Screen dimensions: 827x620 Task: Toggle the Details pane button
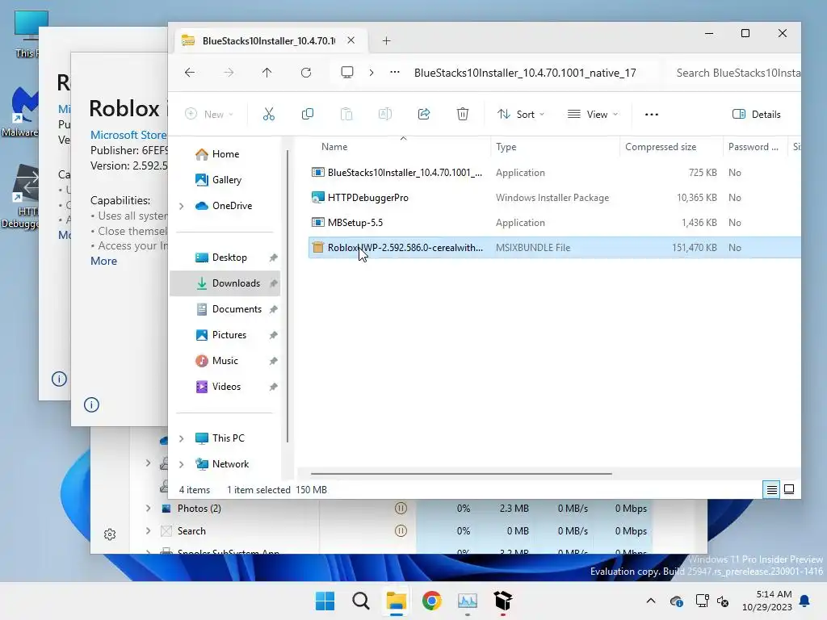pyautogui.click(x=756, y=114)
